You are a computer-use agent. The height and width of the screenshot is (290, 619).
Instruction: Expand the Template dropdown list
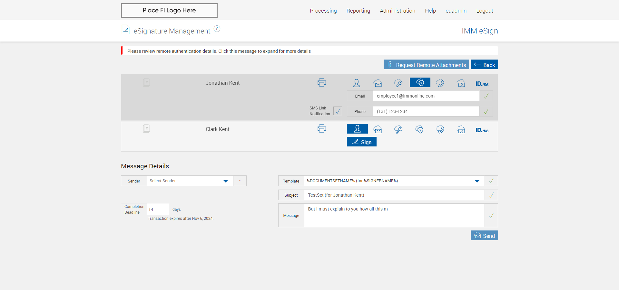(x=394, y=181)
